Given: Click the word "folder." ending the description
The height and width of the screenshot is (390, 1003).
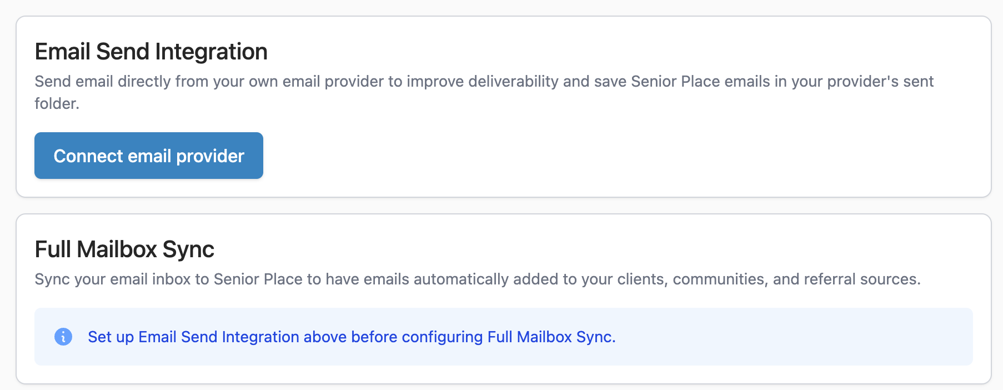Looking at the screenshot, I should coord(57,104).
